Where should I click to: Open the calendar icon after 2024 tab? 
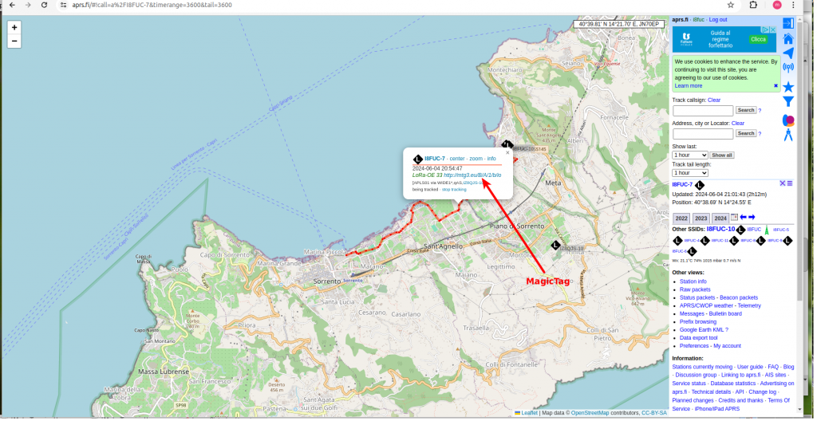pyautogui.click(x=735, y=217)
